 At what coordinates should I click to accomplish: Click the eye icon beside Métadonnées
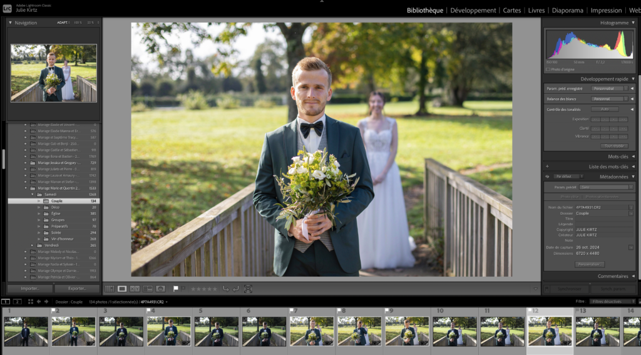click(547, 177)
